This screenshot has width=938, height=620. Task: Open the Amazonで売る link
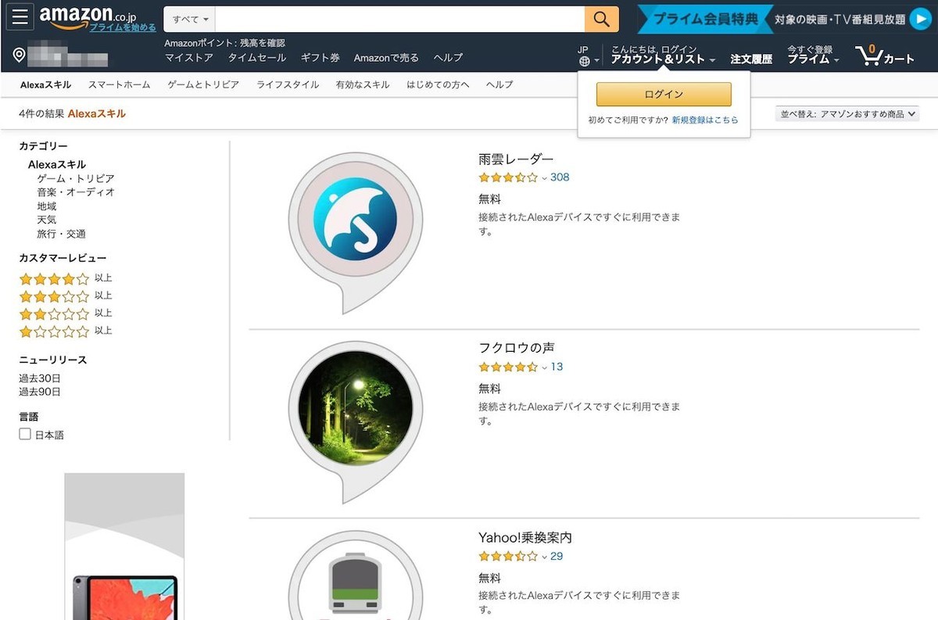pos(386,58)
